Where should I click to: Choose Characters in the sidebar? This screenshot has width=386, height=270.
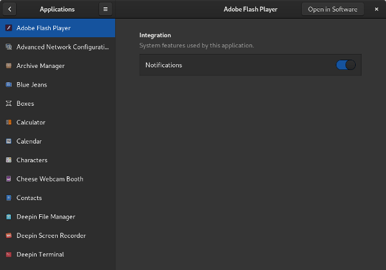coord(58,160)
